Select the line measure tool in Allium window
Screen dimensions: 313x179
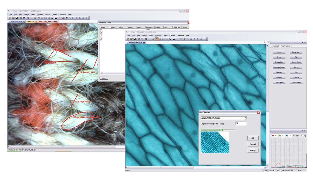tap(188, 39)
